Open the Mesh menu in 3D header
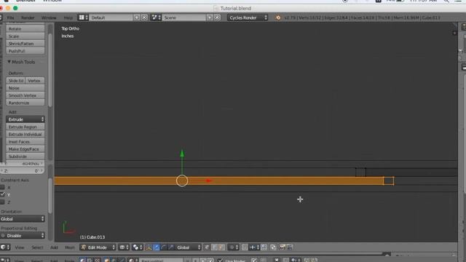The width and height of the screenshot is (466, 262). 70,247
